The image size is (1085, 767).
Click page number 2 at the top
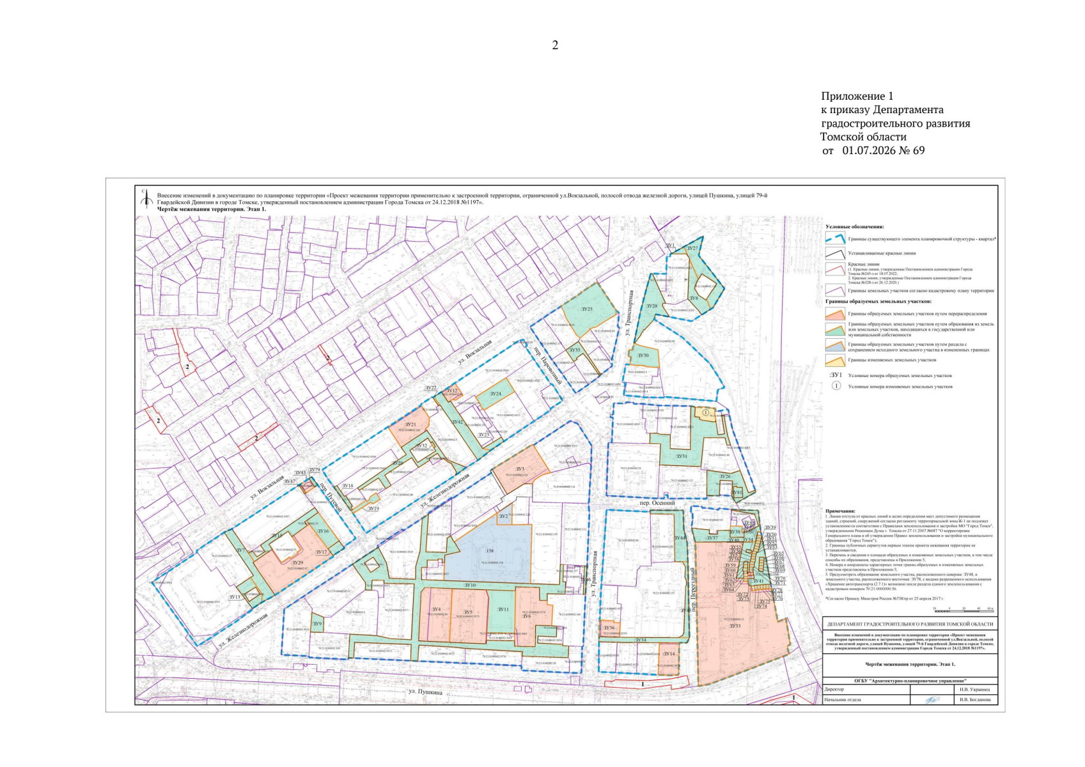(x=555, y=45)
